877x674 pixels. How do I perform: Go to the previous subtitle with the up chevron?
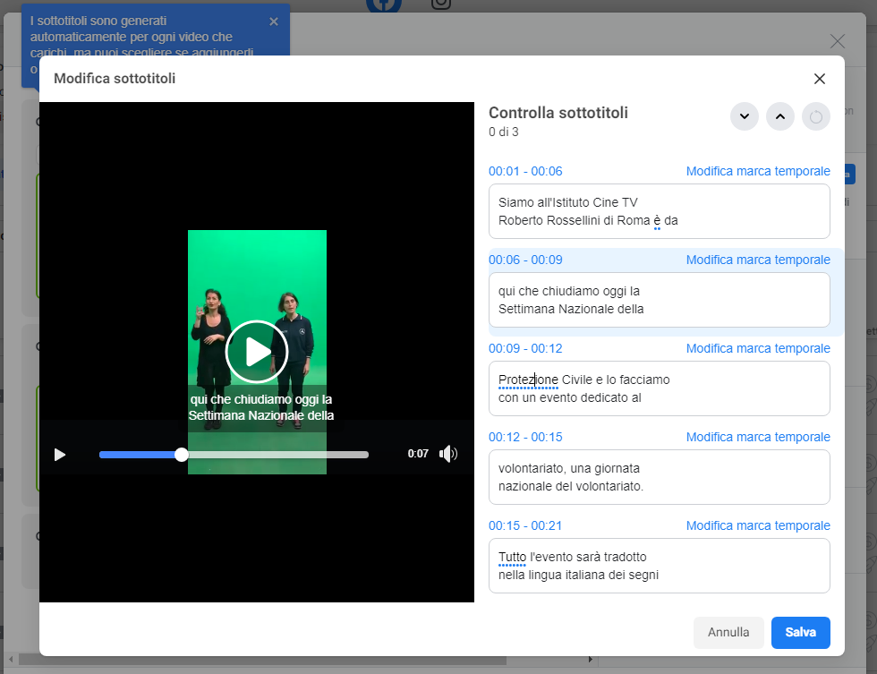(780, 116)
